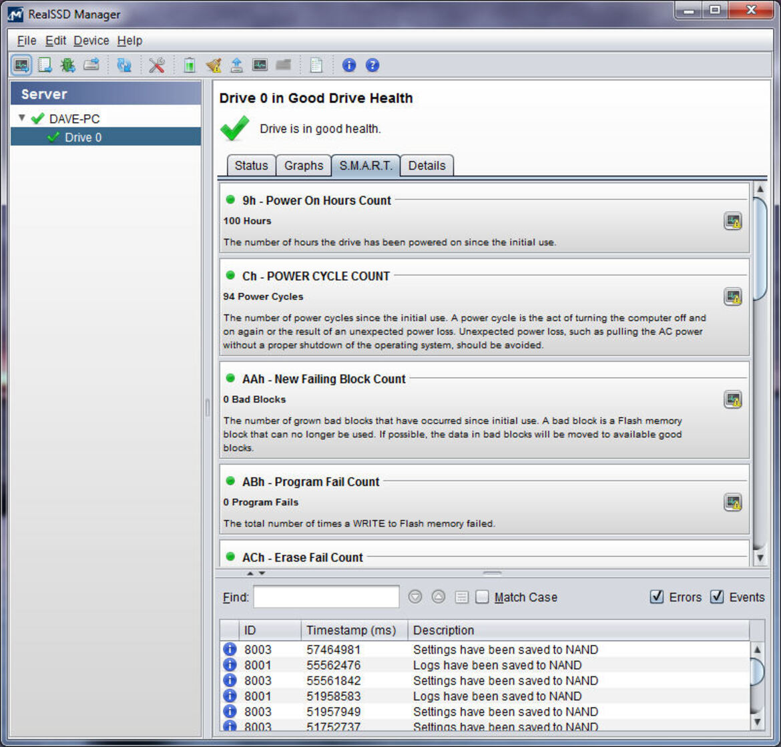Open the Edit menu

coord(55,40)
